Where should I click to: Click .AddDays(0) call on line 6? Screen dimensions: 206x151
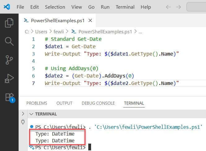(x=118, y=76)
